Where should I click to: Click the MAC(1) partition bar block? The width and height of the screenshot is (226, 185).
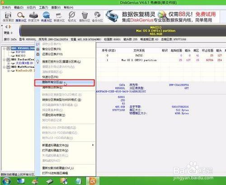[123, 31]
